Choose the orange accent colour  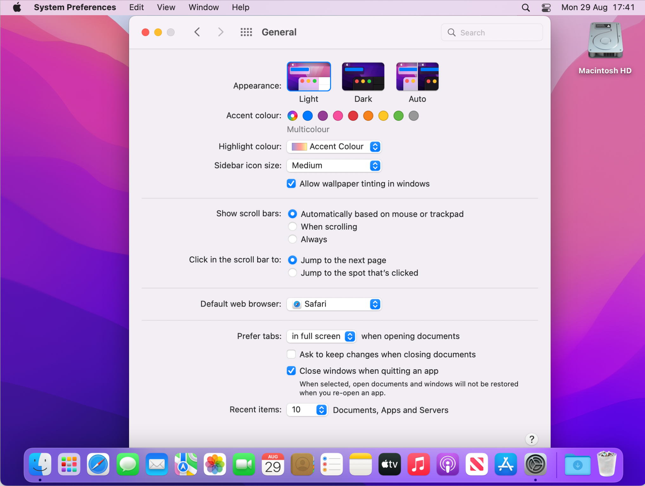(x=368, y=116)
